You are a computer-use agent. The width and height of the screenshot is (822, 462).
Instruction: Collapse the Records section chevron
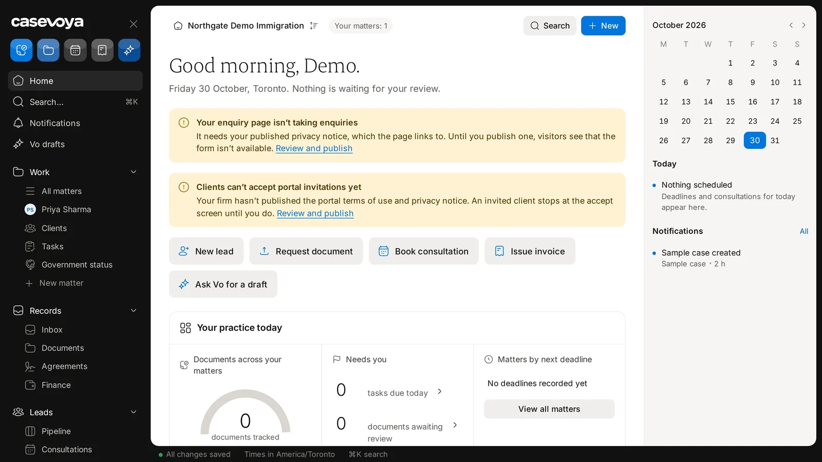[134, 311]
